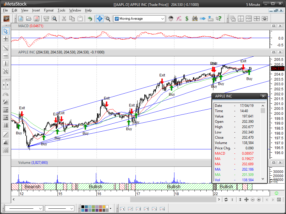Select the Gann fan tool

(x=6, y=142)
